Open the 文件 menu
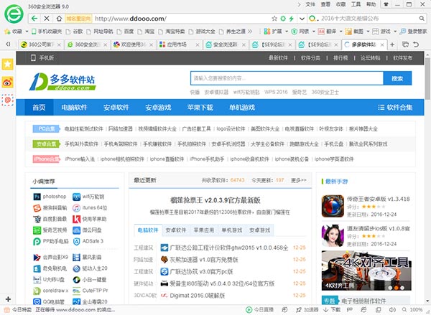Screen dimensions: 431x315 (x=310, y=4)
